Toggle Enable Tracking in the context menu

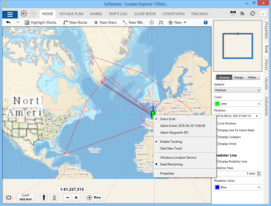point(185,142)
